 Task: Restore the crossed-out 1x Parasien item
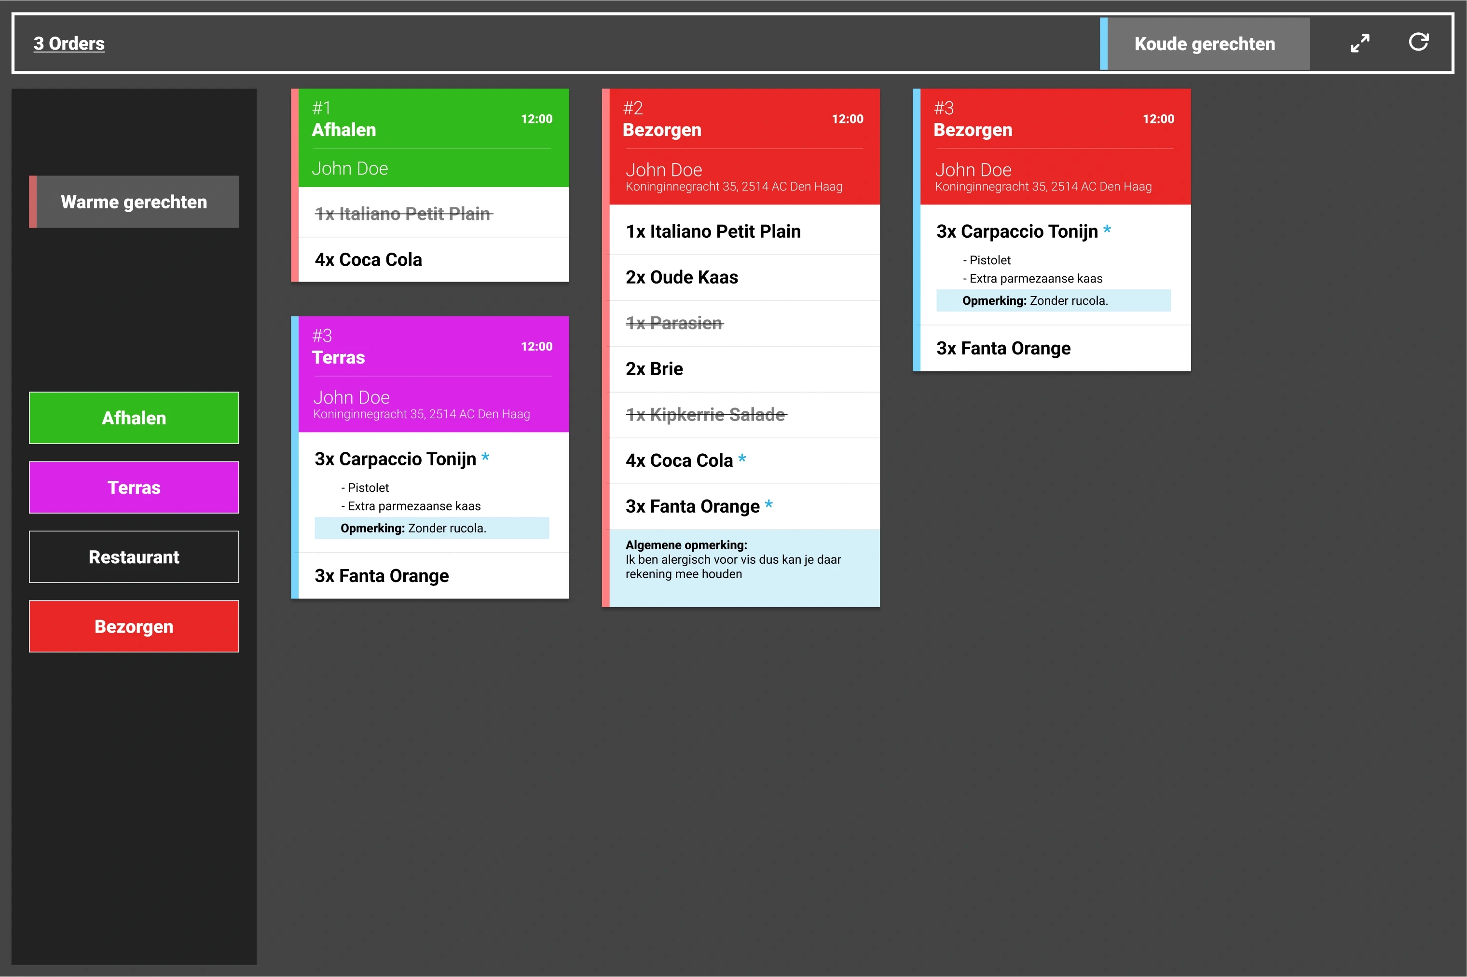[x=674, y=324]
